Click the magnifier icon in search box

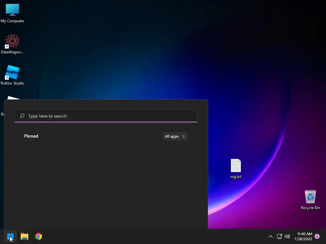[x=22, y=116]
